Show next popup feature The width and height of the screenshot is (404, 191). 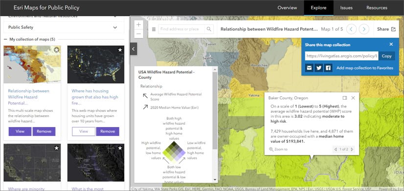(x=352, y=149)
